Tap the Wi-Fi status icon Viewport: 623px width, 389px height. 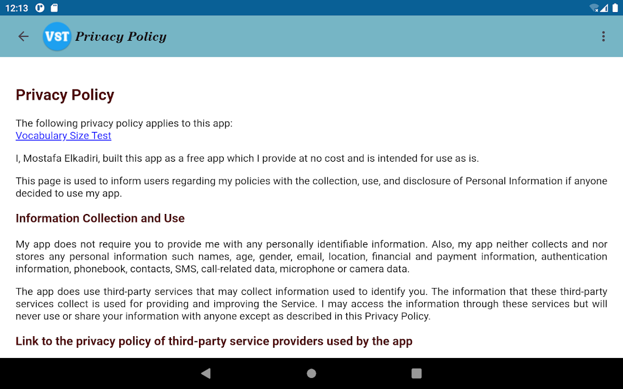(594, 8)
